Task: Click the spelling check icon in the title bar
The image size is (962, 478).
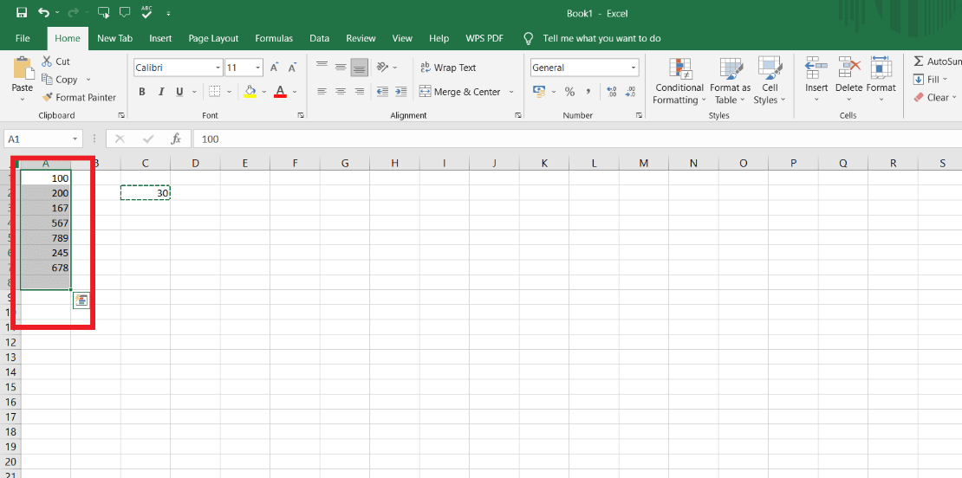Action: pyautogui.click(x=146, y=12)
